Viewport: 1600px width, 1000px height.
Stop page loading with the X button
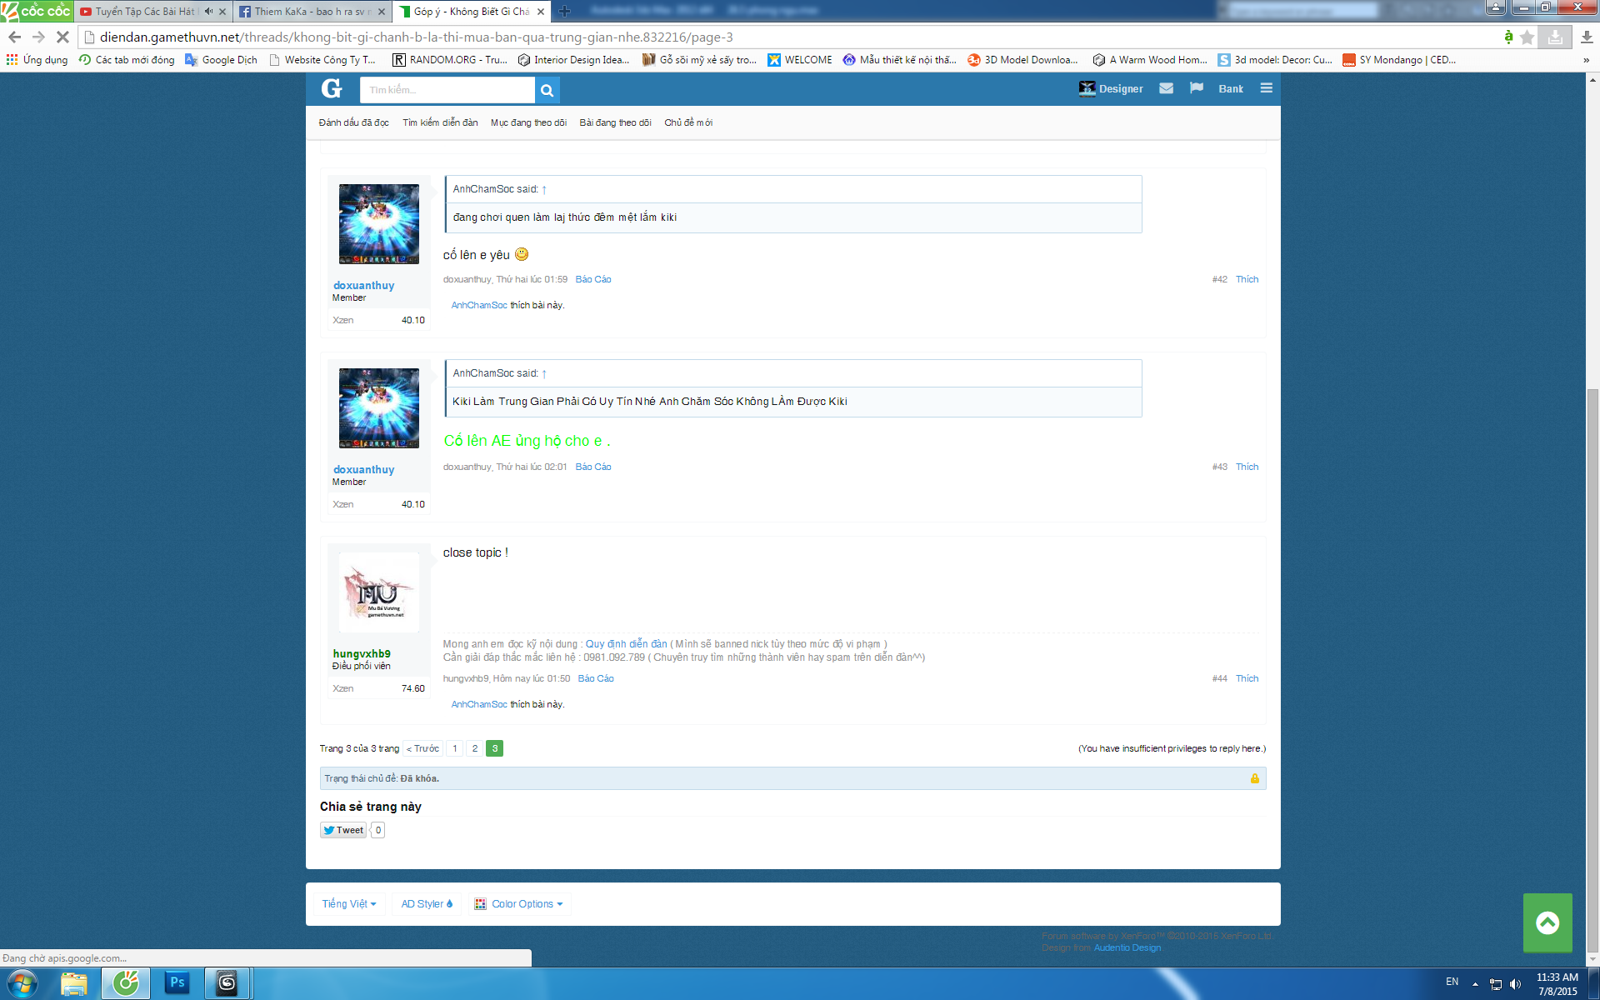click(62, 37)
